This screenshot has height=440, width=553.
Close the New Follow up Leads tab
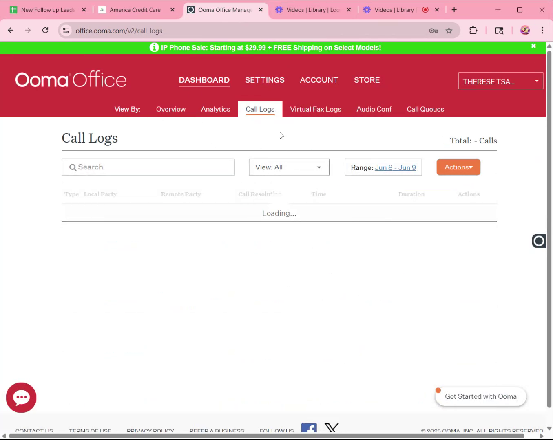(84, 10)
